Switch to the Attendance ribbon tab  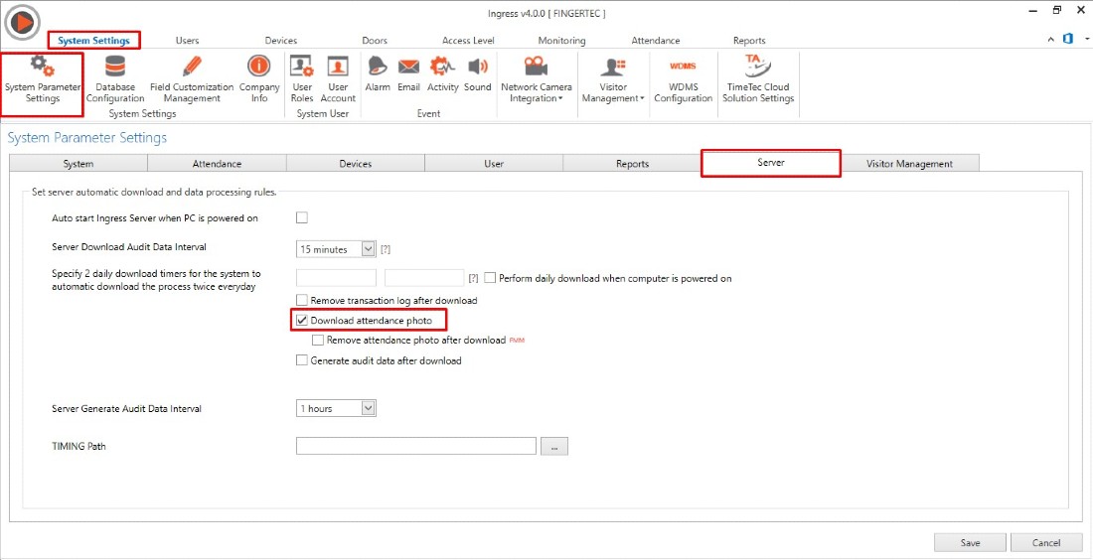tap(655, 41)
